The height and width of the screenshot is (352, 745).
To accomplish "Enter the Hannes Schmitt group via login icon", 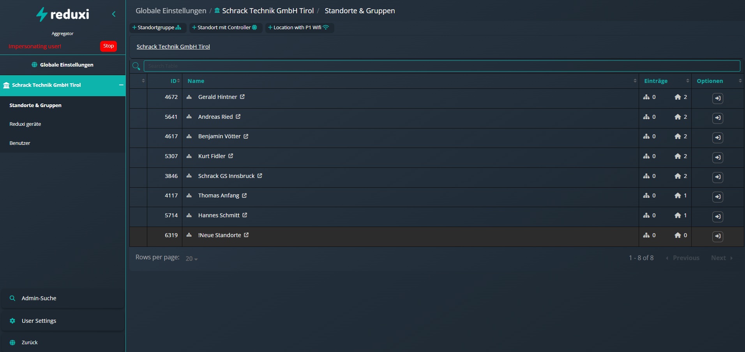I will (x=718, y=216).
